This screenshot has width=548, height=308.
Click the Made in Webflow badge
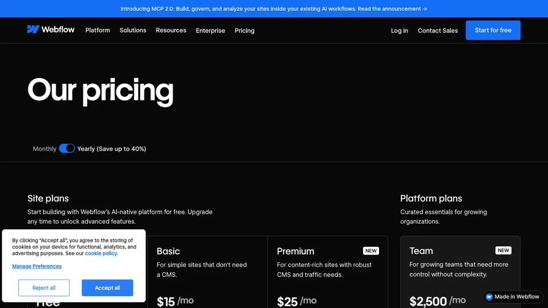pos(513,297)
